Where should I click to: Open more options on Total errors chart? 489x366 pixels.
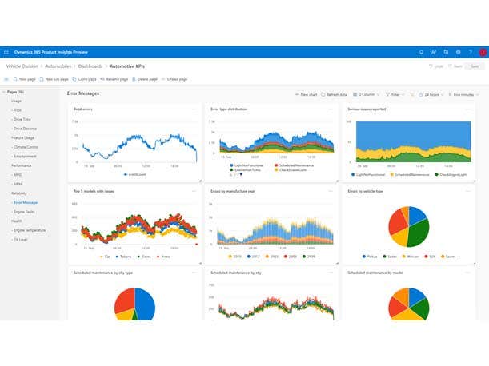(193, 109)
